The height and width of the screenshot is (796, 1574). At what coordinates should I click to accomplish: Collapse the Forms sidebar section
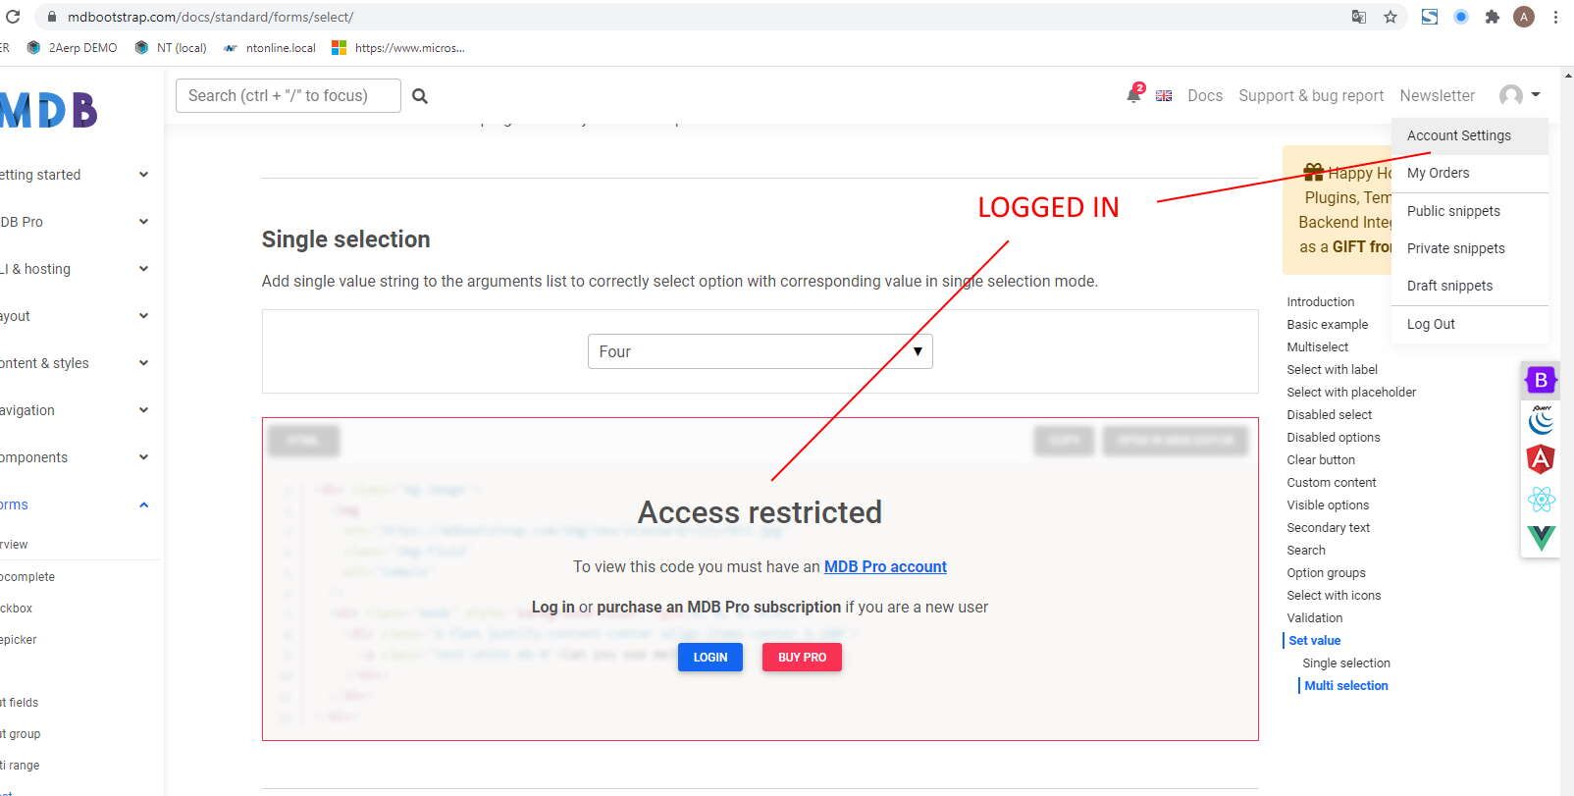(x=143, y=504)
